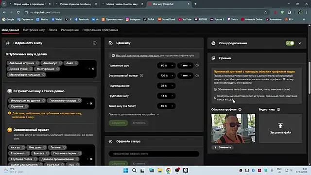Open Windows taskbar search

(x=134, y=171)
